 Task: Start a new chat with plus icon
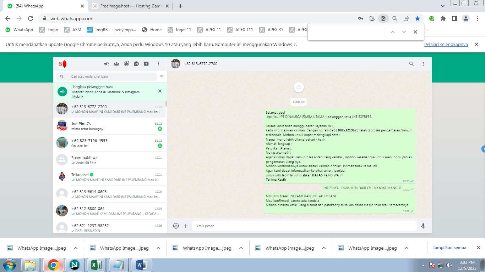(146, 64)
